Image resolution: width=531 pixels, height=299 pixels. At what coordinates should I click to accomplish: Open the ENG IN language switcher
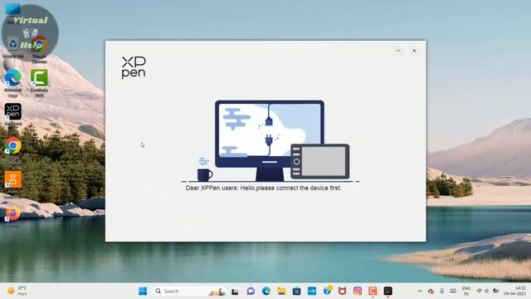[466, 291]
